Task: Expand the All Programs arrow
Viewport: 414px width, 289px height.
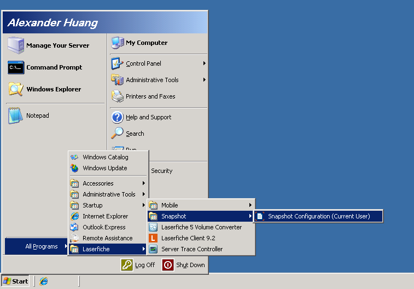Action: click(66, 246)
